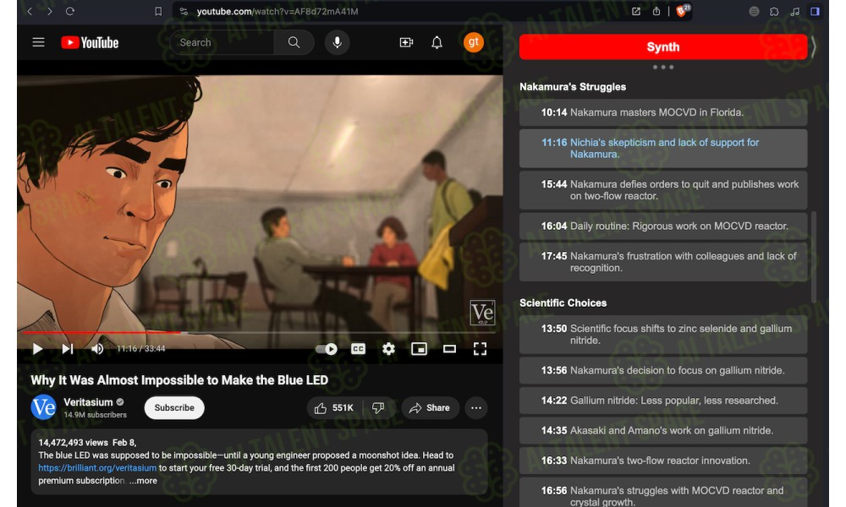Open the orange 'gt' account avatar

tap(473, 42)
